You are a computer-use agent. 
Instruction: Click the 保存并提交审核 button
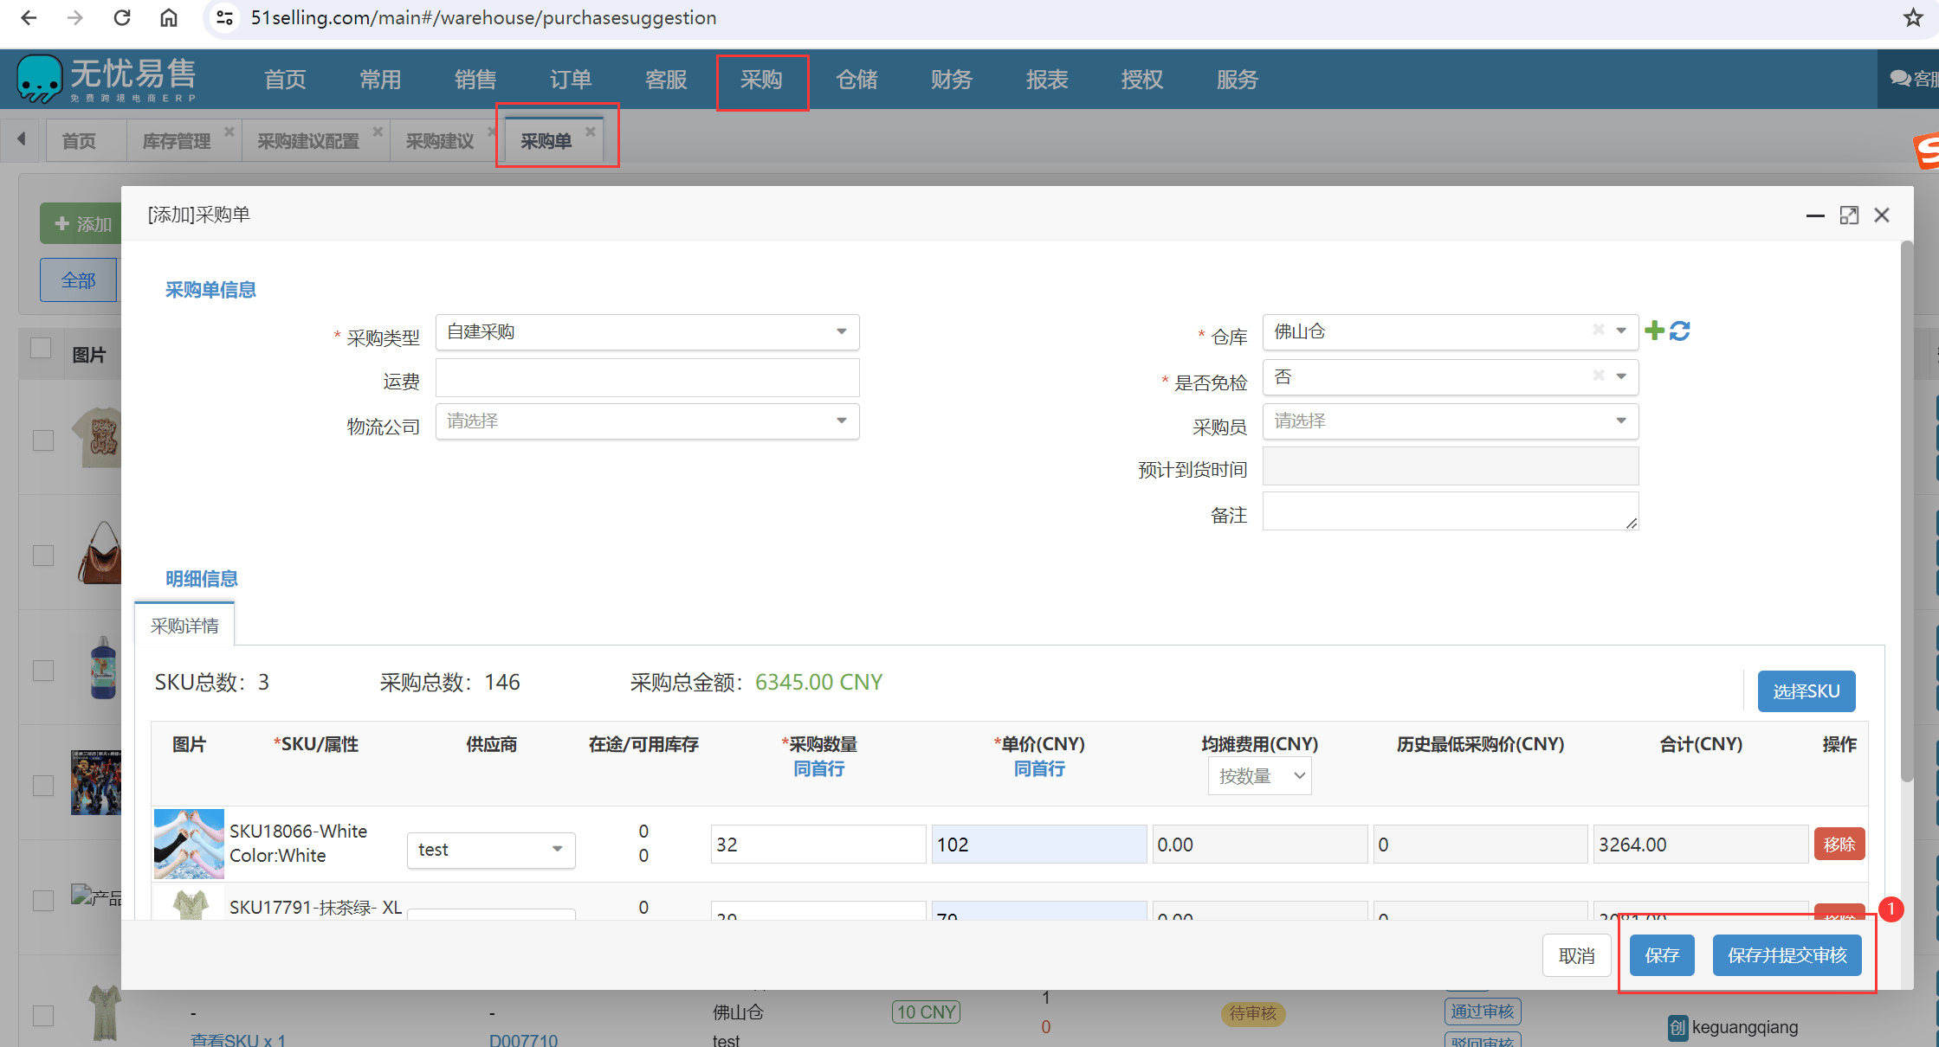coord(1787,955)
